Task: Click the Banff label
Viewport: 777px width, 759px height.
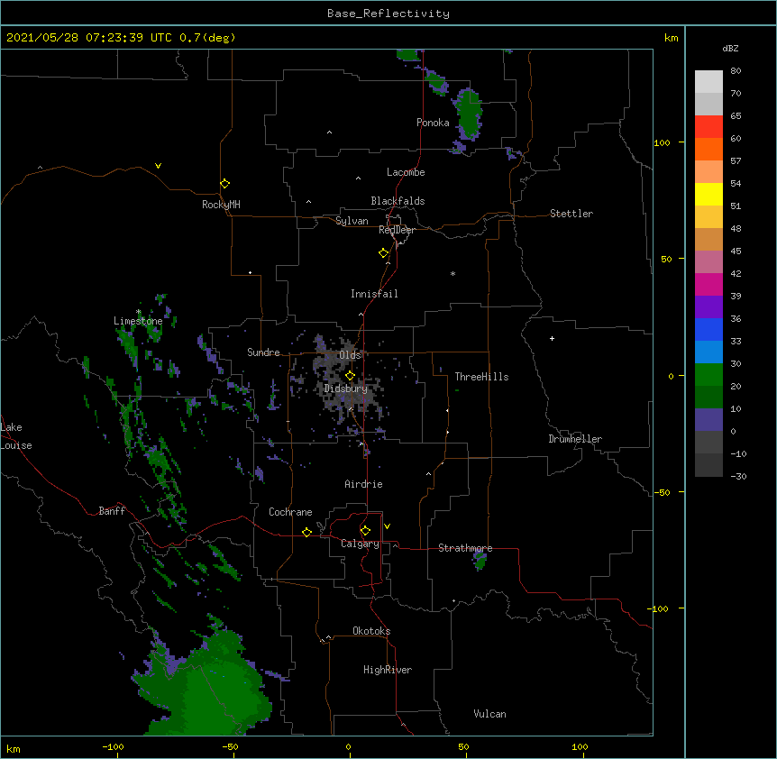Action: click(x=112, y=511)
